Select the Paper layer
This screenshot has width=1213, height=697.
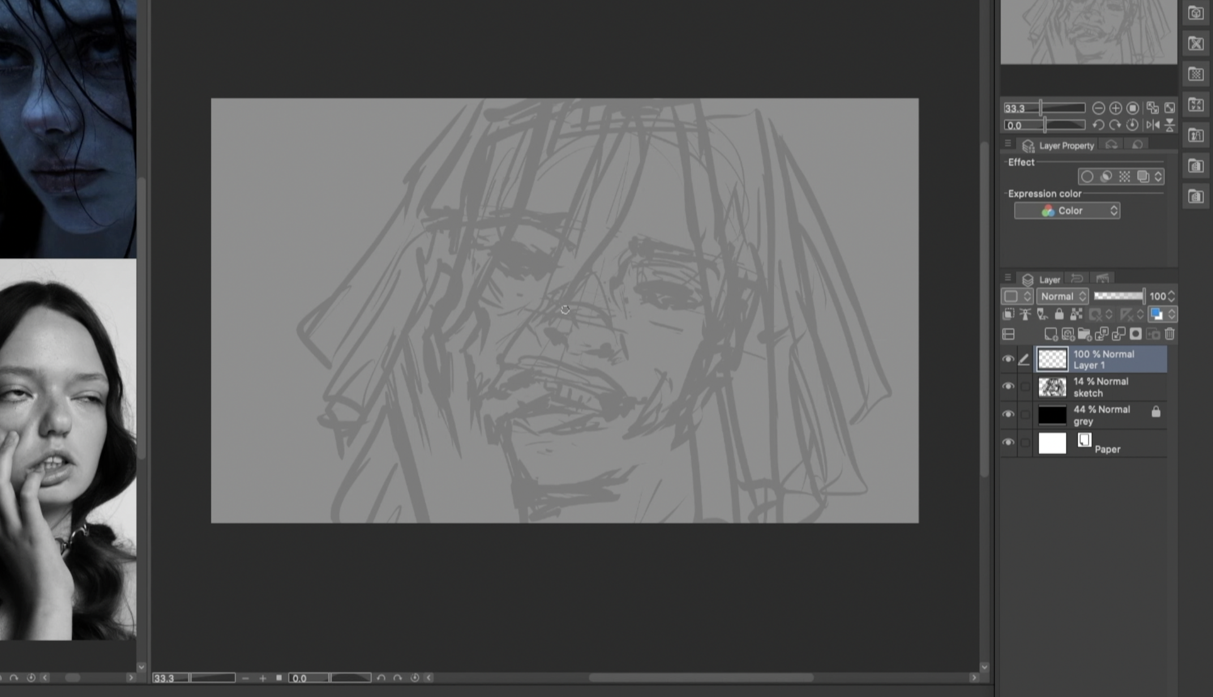pyautogui.click(x=1107, y=443)
